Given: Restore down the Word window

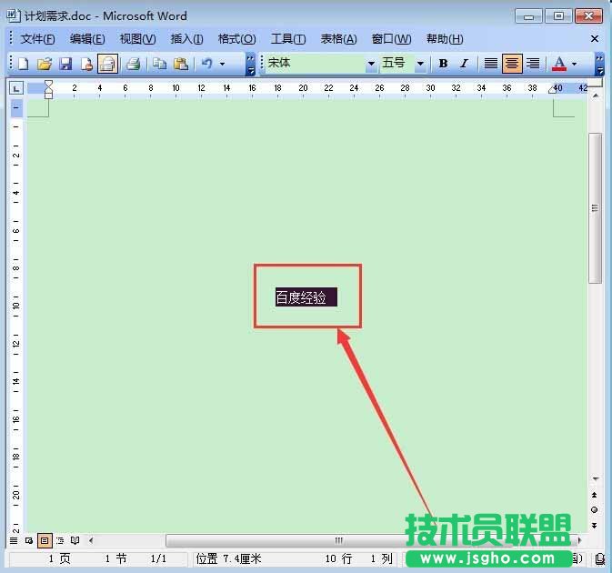Looking at the screenshot, I should point(558,16).
